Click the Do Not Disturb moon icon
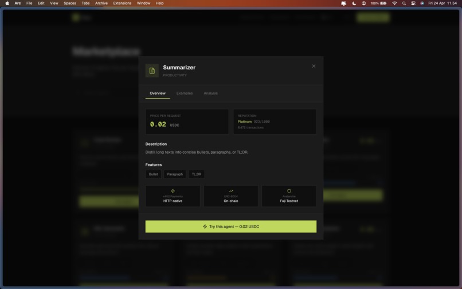Image resolution: width=462 pixels, height=289 pixels. (x=354, y=3)
